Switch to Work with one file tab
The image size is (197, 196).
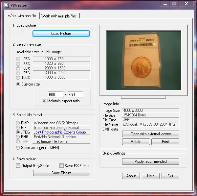pos(22,16)
